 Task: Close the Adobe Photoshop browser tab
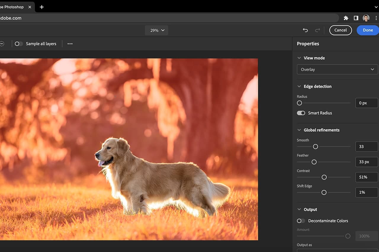(30, 7)
